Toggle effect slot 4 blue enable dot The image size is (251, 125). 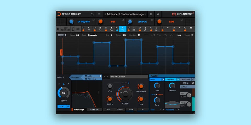(x=117, y=30)
